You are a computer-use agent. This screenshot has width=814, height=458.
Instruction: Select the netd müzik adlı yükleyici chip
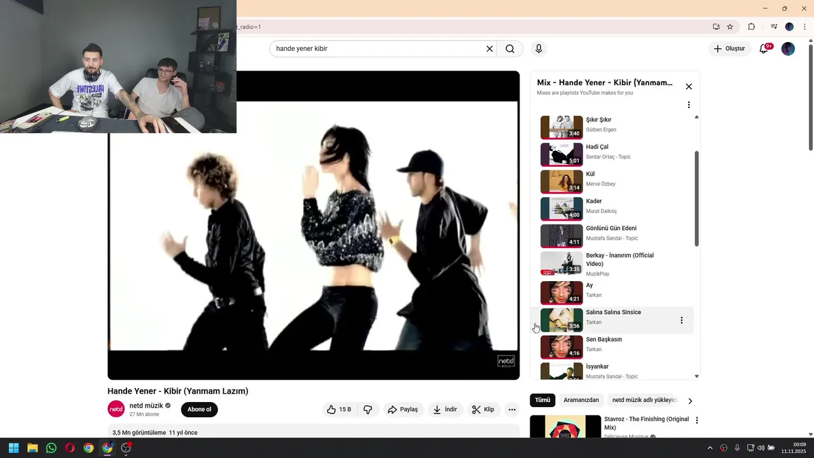point(644,400)
